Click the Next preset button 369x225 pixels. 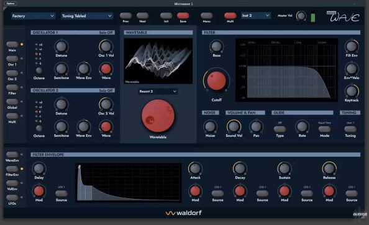coord(143,16)
